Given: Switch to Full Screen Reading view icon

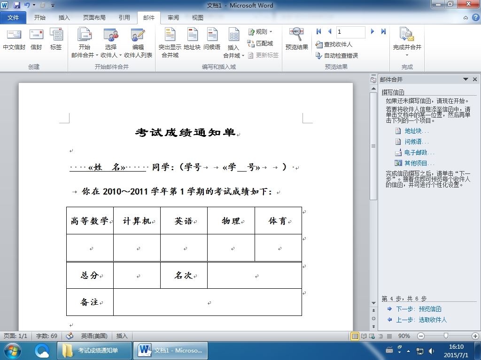Looking at the screenshot, I should (364, 336).
